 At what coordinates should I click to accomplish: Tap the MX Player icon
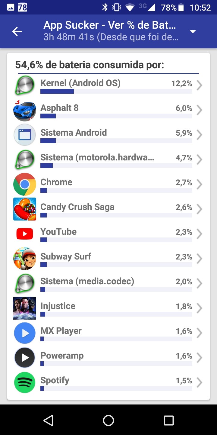[x=25, y=333]
